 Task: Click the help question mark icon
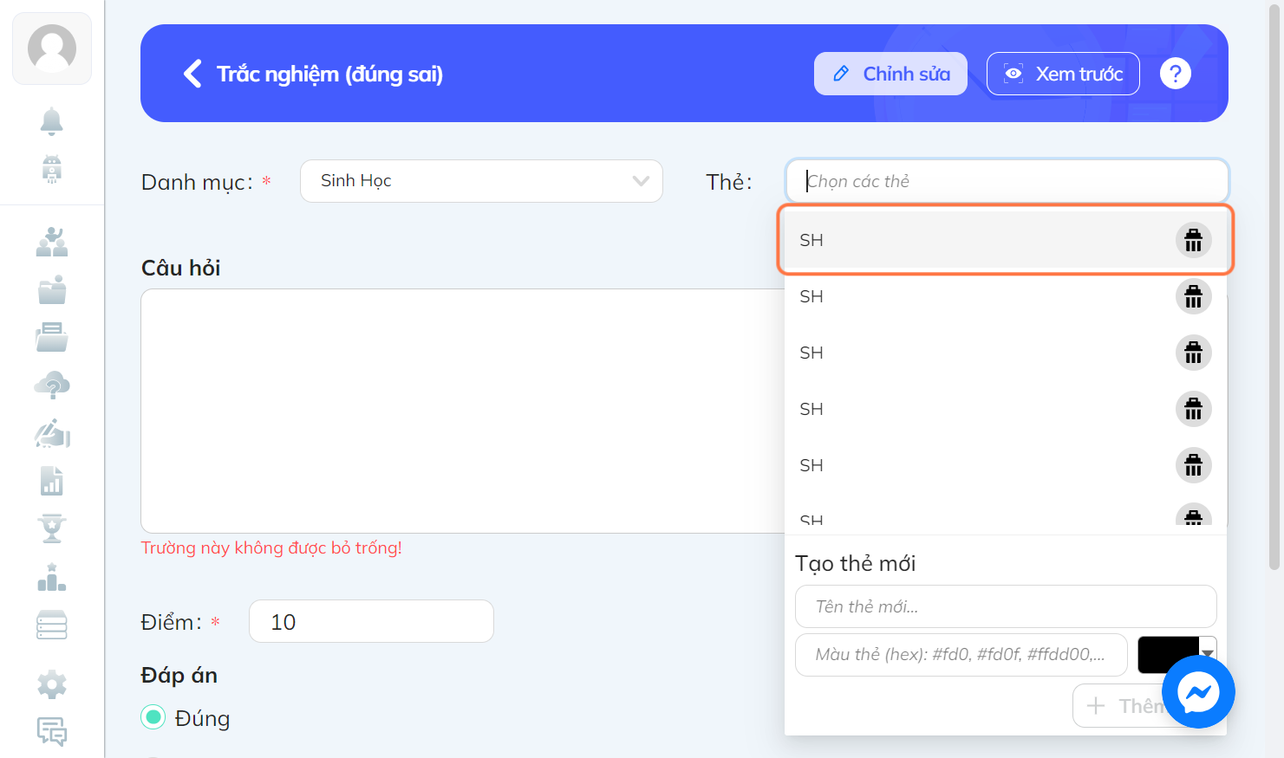point(1176,74)
